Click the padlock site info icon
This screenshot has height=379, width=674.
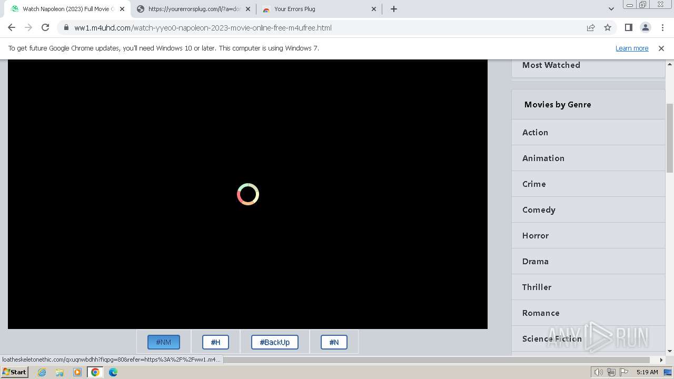[x=66, y=28]
